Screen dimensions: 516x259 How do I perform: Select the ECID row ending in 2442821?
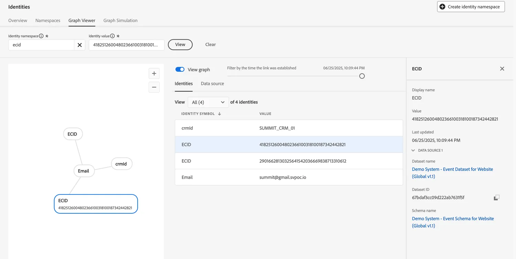[x=289, y=144]
